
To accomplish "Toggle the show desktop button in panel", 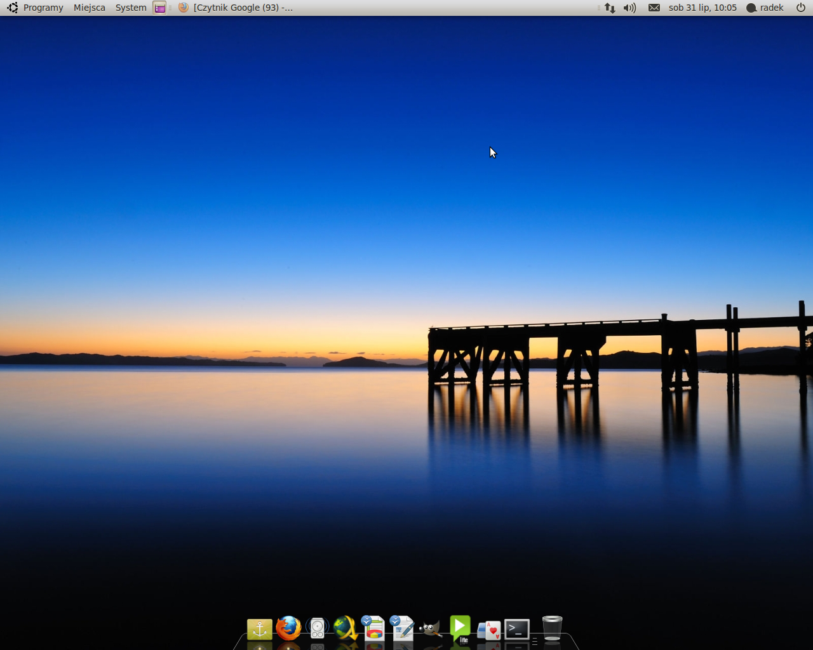I will 159,8.
